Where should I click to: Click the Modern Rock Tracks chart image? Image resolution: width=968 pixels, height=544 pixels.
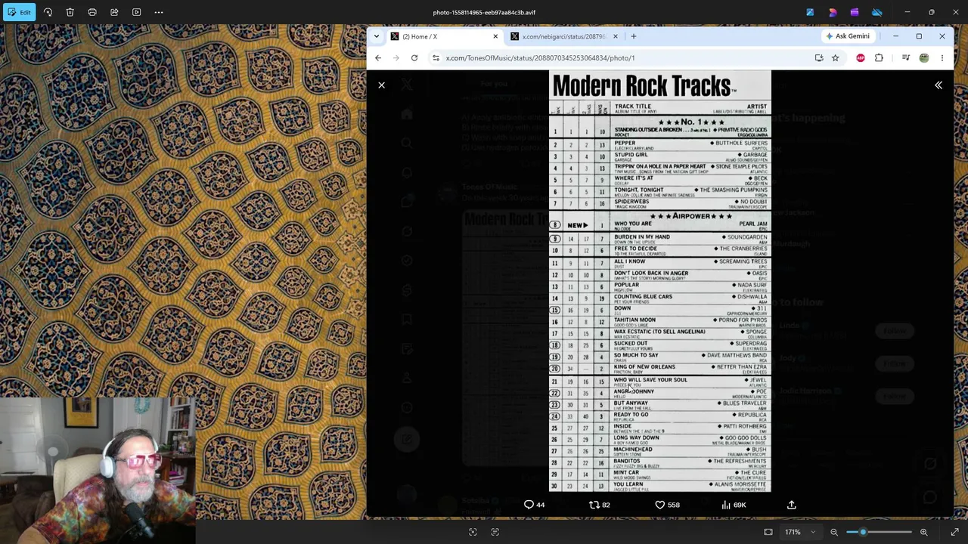click(x=660, y=281)
